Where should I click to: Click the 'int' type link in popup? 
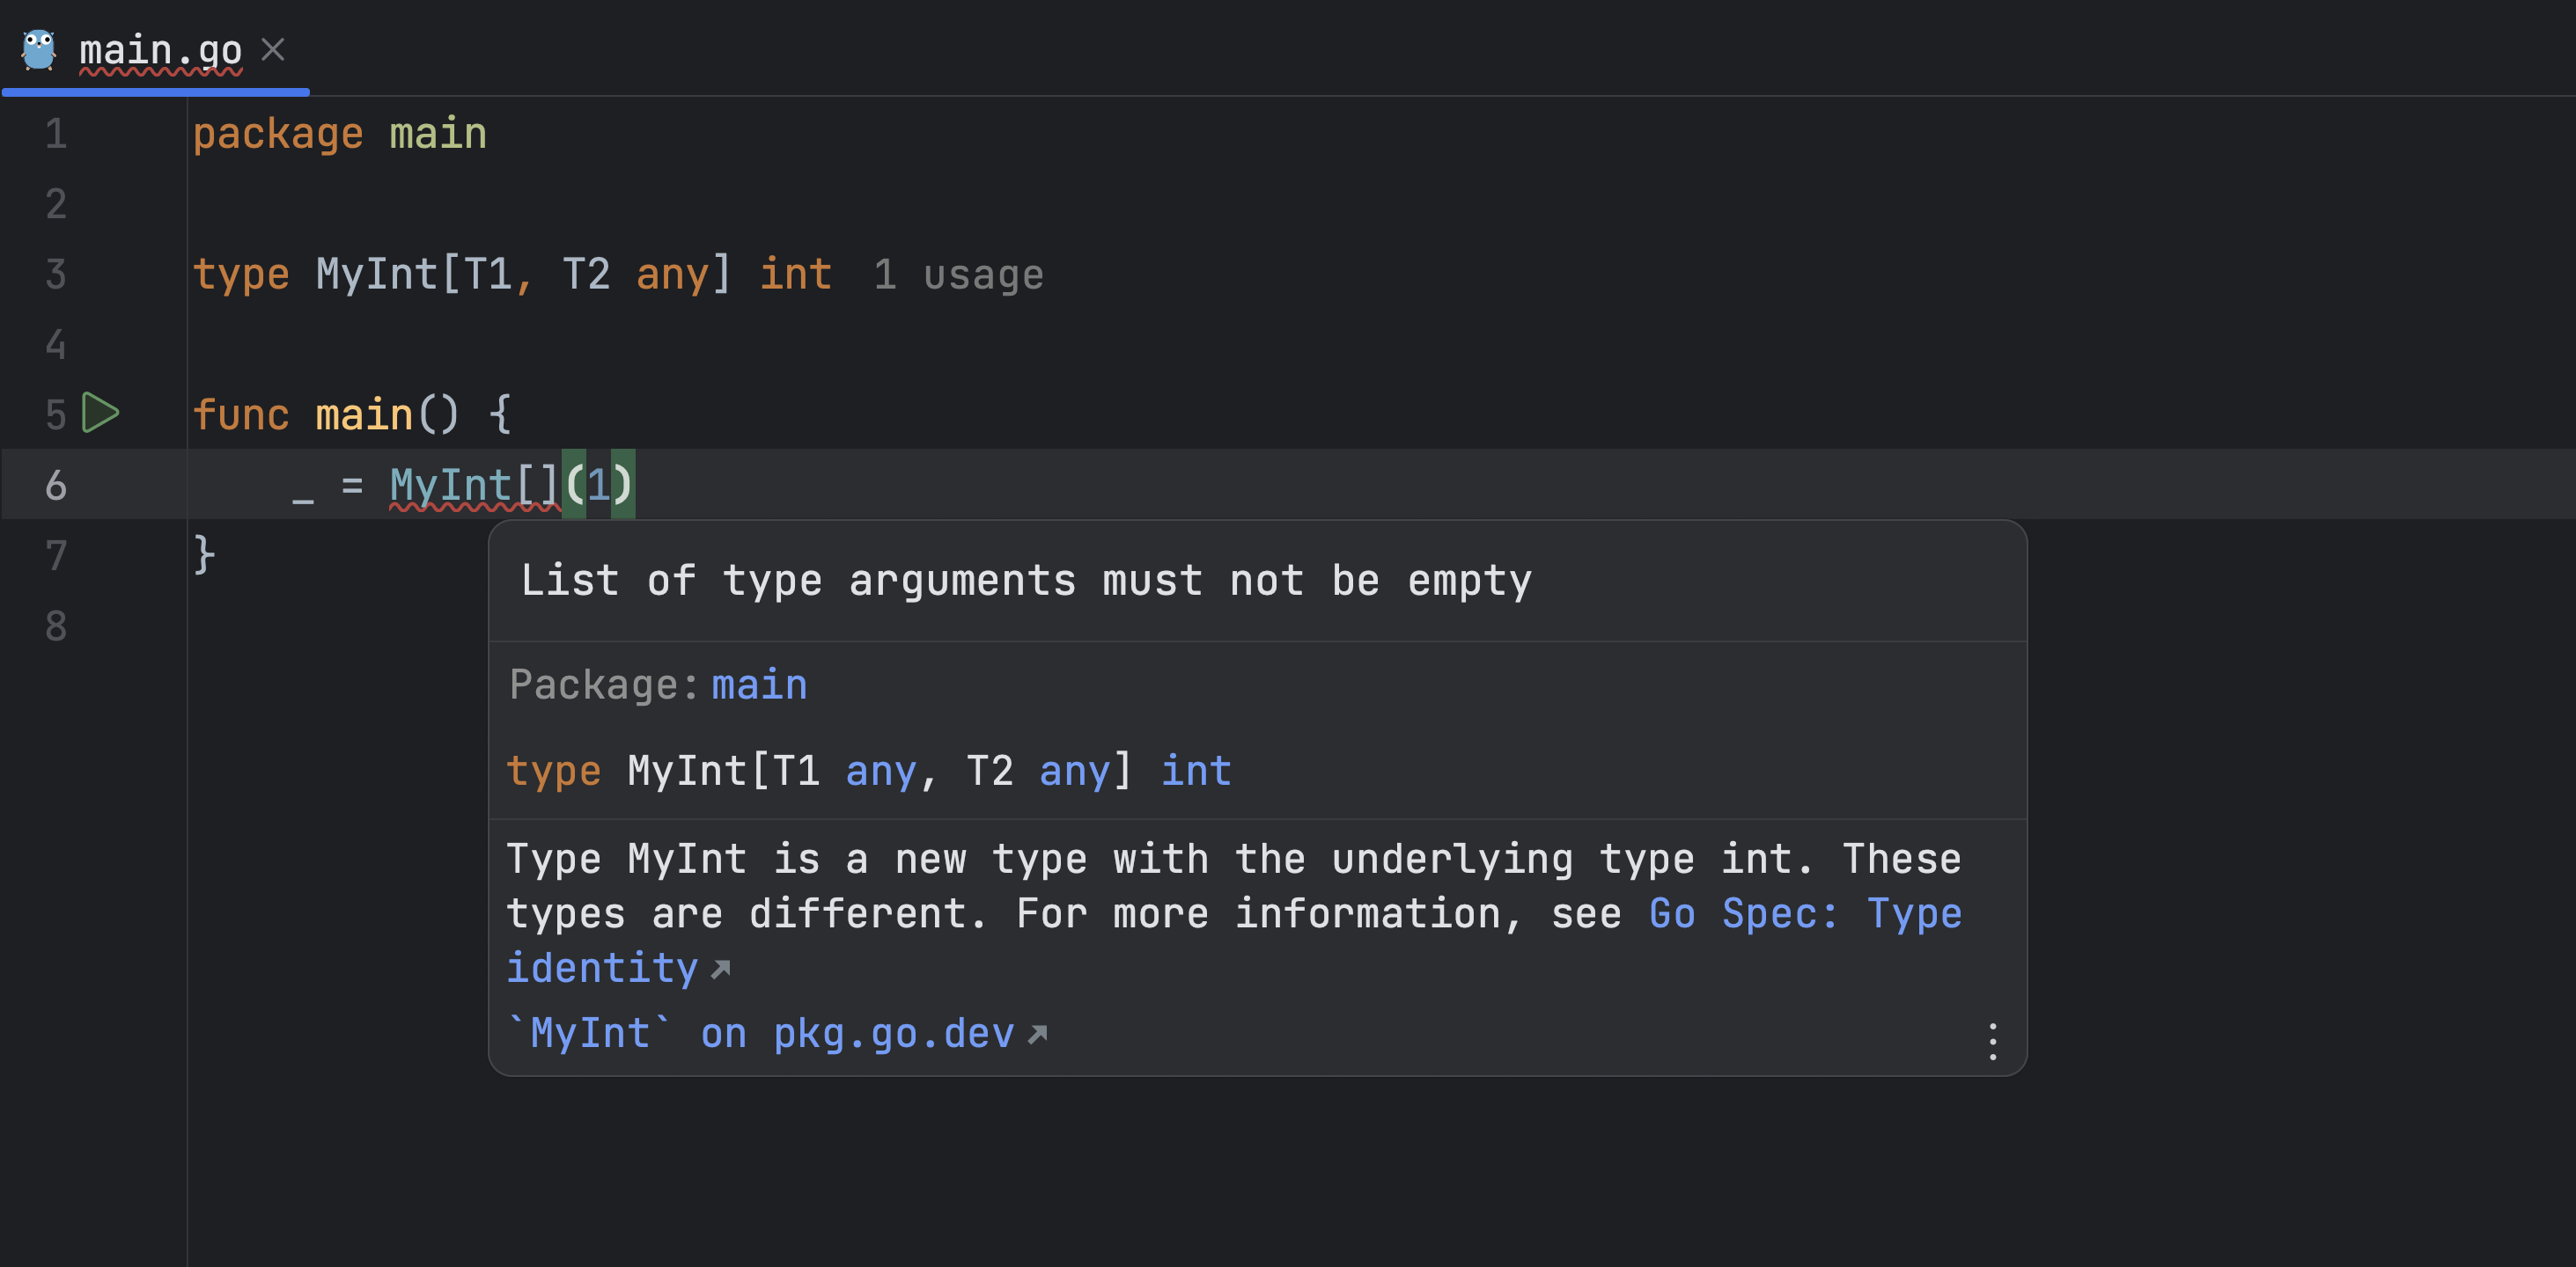(x=1195, y=771)
